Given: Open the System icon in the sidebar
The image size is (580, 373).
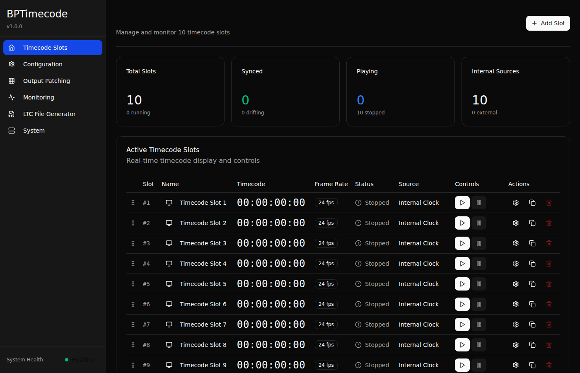Looking at the screenshot, I should pyautogui.click(x=11, y=131).
